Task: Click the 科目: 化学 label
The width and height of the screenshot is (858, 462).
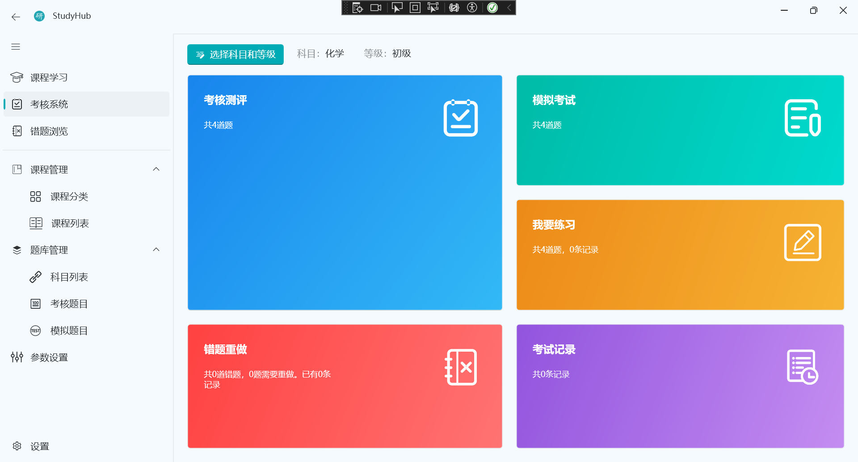Action: [x=320, y=54]
